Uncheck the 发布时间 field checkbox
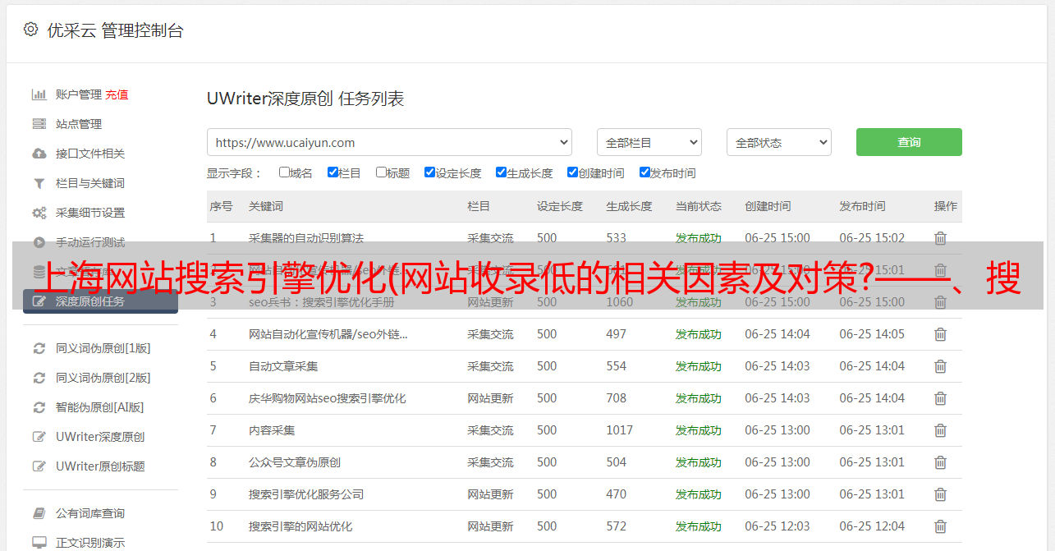 click(x=644, y=172)
